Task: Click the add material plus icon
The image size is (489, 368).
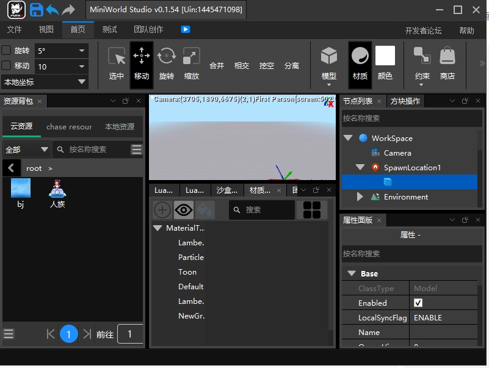Action: click(x=162, y=210)
